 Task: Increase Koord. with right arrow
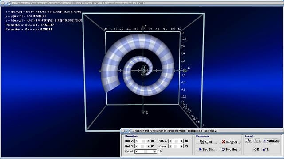[x=155, y=151]
